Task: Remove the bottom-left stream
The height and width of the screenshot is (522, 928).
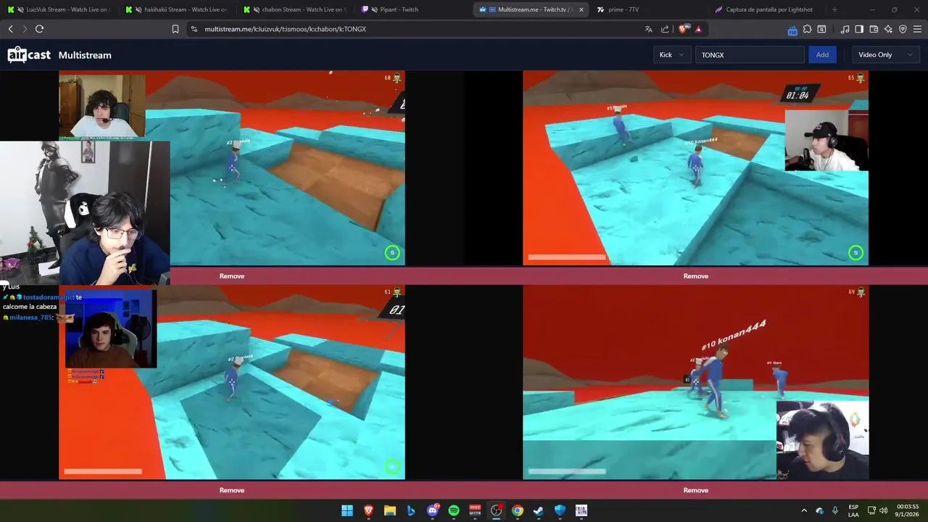Action: (232, 490)
